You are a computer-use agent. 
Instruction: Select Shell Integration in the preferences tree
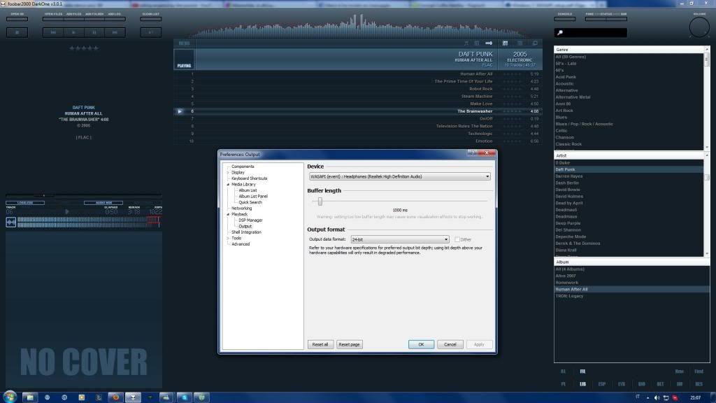pos(246,232)
